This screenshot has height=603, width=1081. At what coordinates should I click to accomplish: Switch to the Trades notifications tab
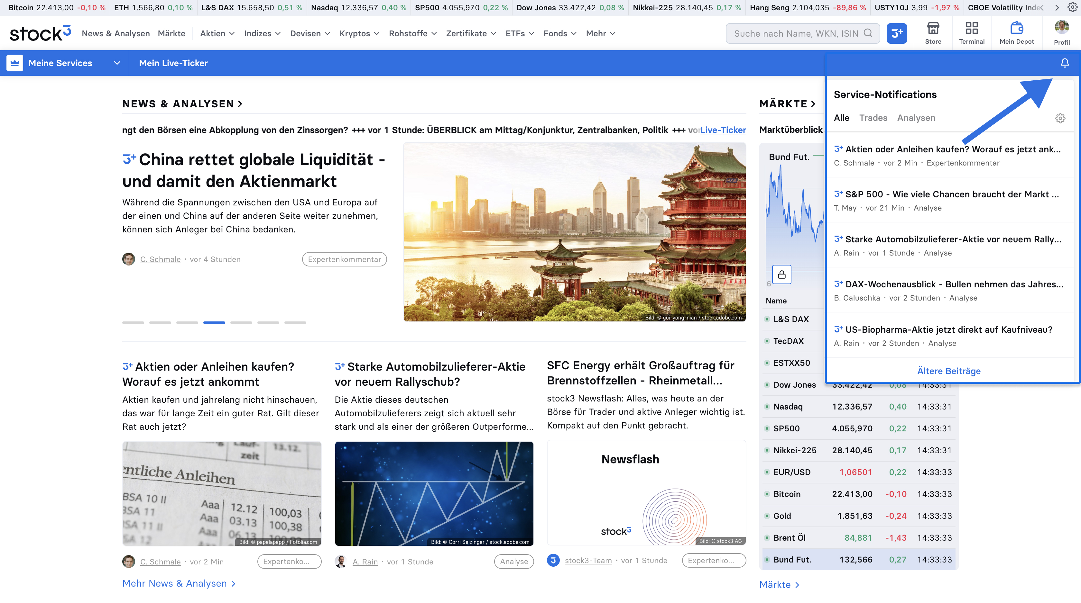(x=873, y=118)
